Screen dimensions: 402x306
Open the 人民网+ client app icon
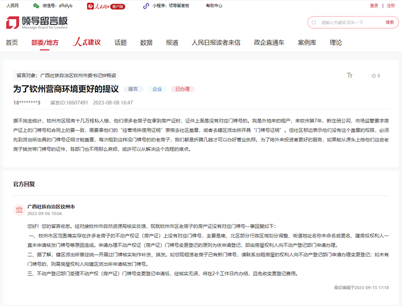click(89, 5)
